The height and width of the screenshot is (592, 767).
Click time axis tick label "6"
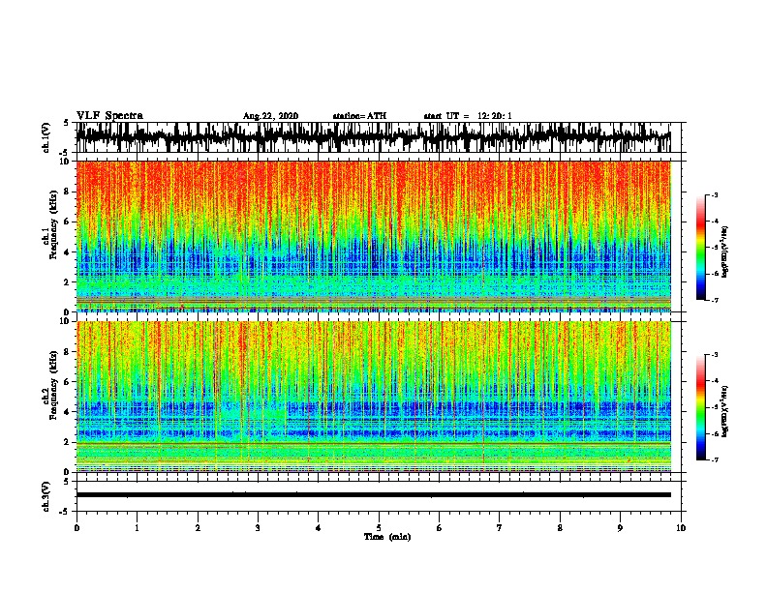[440, 528]
